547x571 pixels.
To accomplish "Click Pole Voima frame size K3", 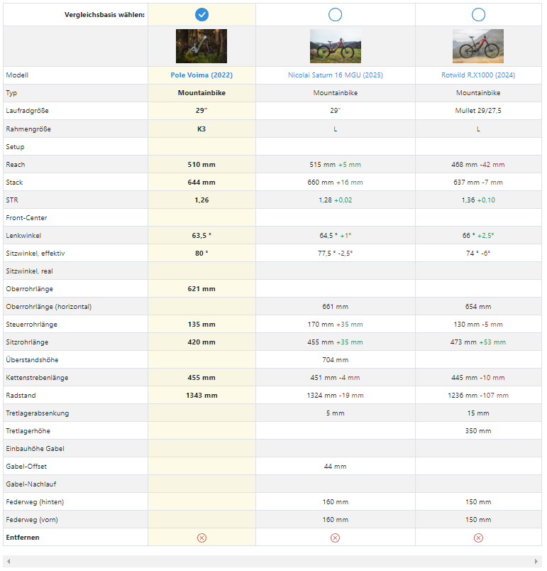I will 201,129.
